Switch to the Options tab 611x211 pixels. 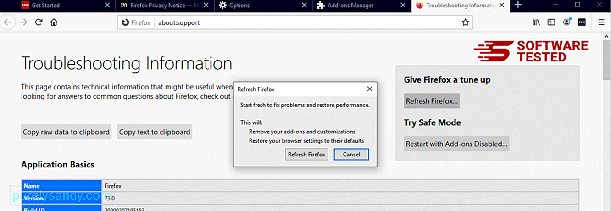261,6
